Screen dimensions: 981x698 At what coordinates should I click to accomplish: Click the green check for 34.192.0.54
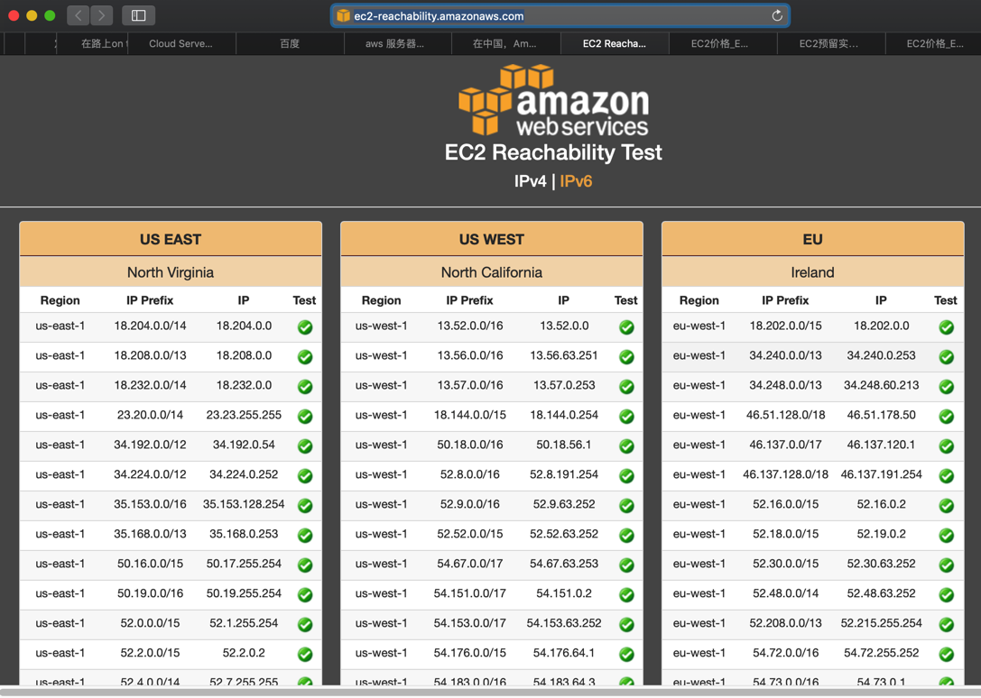(305, 445)
